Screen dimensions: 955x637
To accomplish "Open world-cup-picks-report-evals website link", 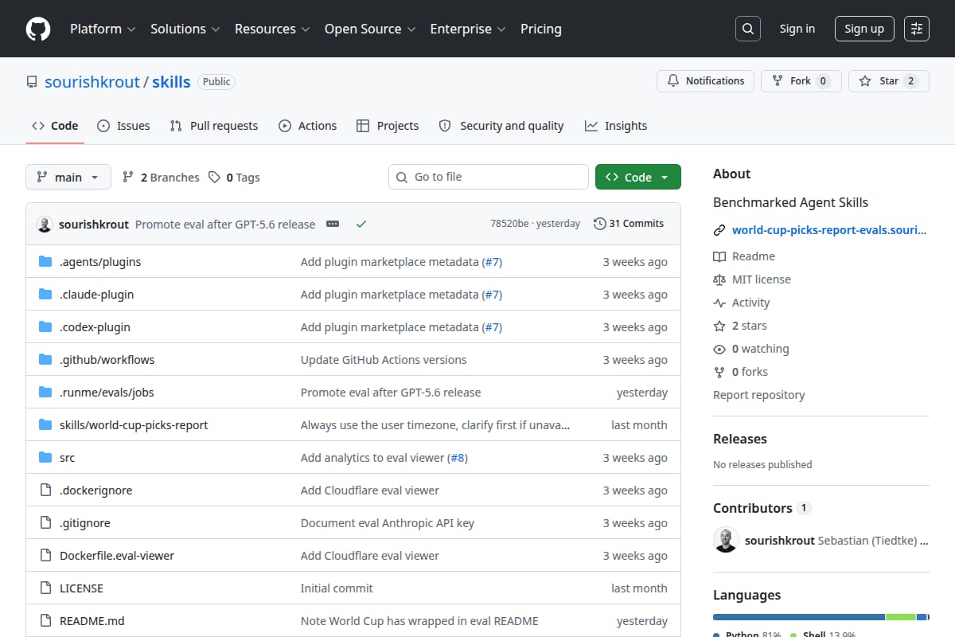I will point(829,230).
